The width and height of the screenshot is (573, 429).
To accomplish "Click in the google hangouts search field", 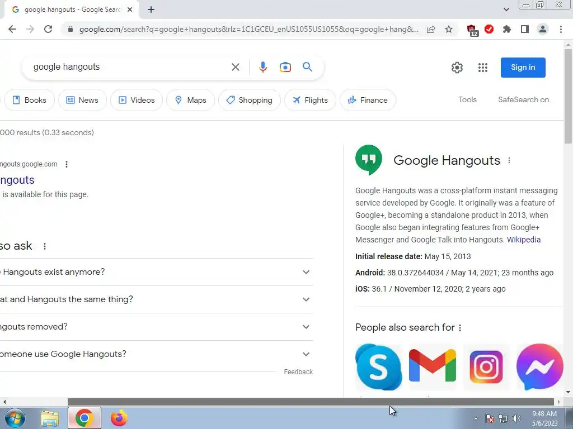I will pos(128,67).
